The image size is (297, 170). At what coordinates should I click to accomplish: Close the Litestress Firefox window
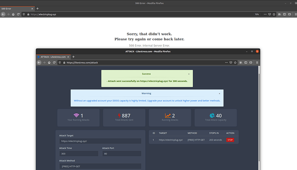(x=257, y=52)
